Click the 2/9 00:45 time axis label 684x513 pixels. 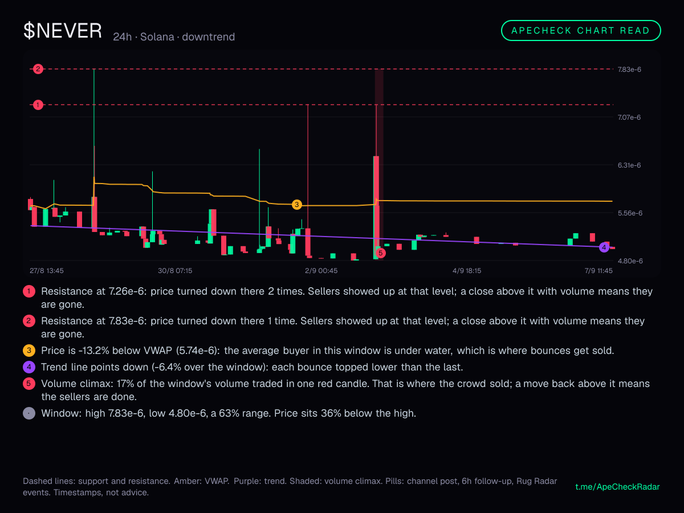click(321, 271)
